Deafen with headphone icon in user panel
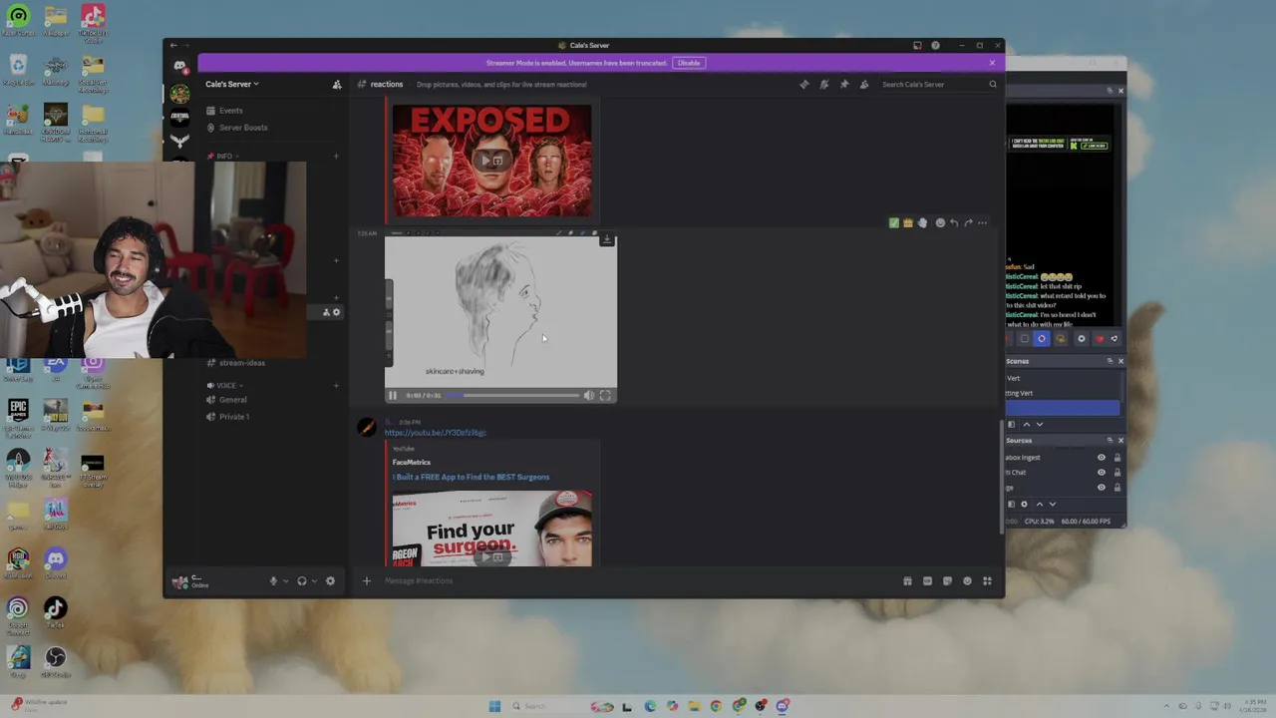This screenshot has height=718, width=1276. (302, 581)
